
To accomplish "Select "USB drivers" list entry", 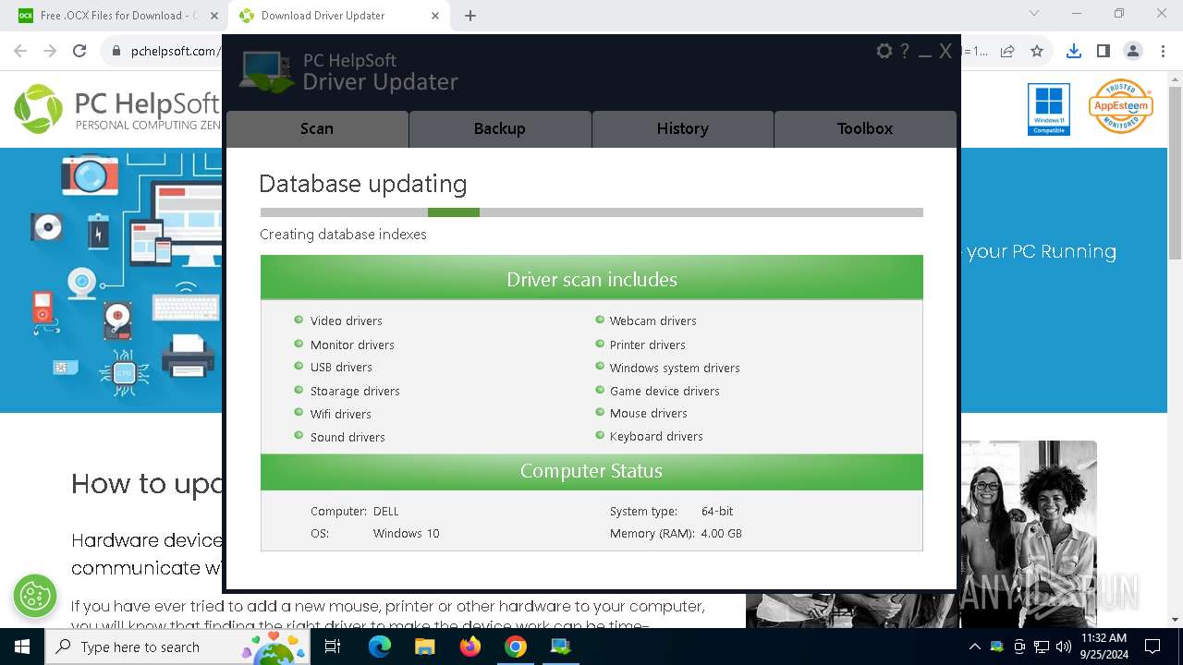I will tap(341, 367).
